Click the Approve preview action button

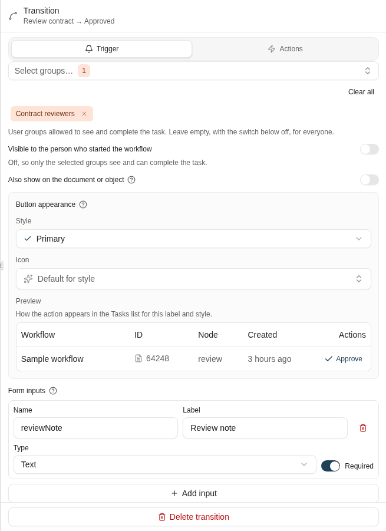(344, 359)
